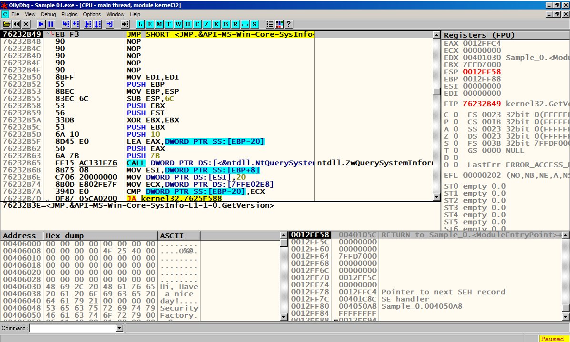Open Source window with S button
Image resolution: width=570 pixels, height=342 pixels.
tap(254, 24)
